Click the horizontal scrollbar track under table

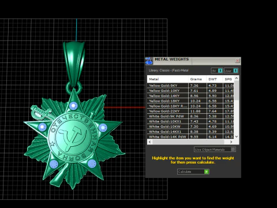tap(190, 142)
